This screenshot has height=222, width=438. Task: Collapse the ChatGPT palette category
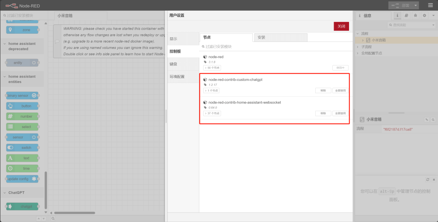(22, 192)
